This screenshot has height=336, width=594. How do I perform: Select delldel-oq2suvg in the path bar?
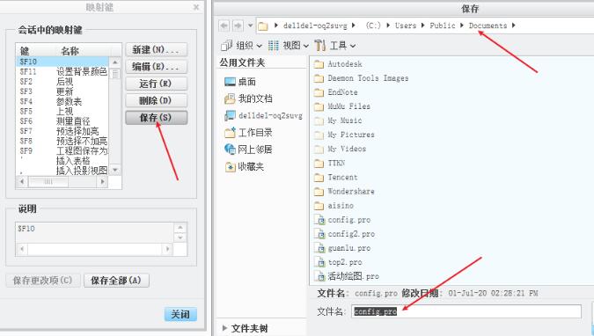coord(315,26)
